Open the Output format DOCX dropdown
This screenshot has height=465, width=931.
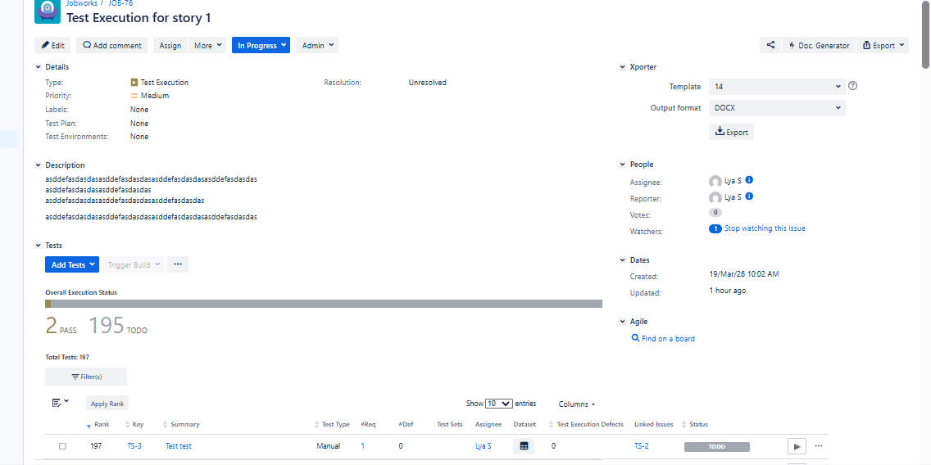pyautogui.click(x=777, y=107)
